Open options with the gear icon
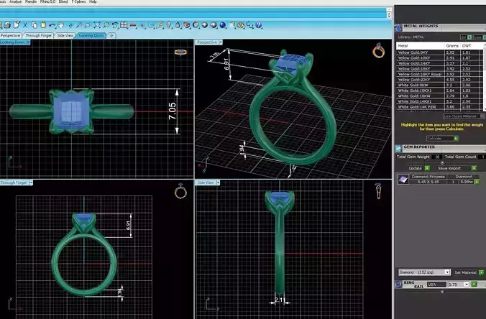The height and width of the screenshot is (319, 486). pyautogui.click(x=241, y=25)
